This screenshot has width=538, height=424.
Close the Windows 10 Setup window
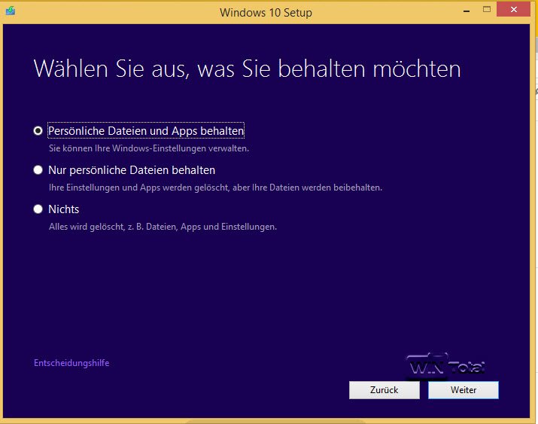514,10
